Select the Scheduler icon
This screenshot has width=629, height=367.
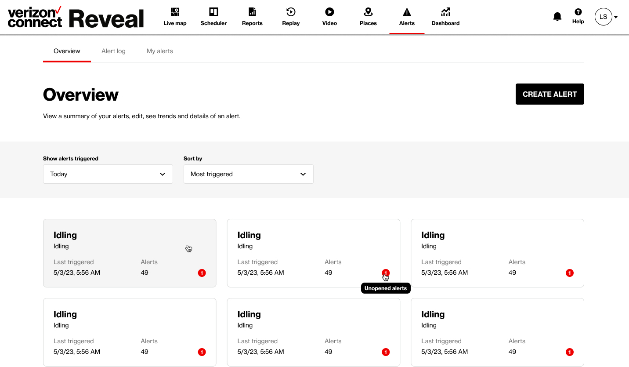[x=213, y=16]
